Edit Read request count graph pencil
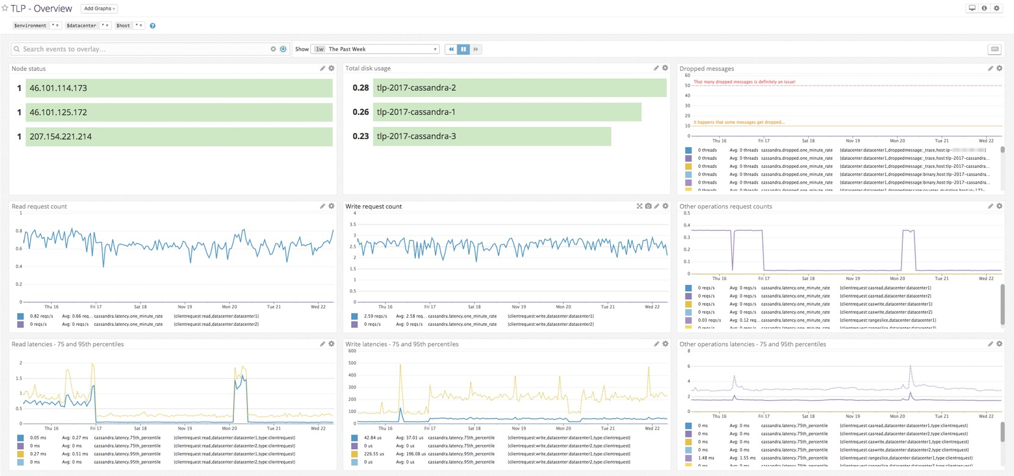Viewport: 1014px width, 476px height. click(323, 206)
